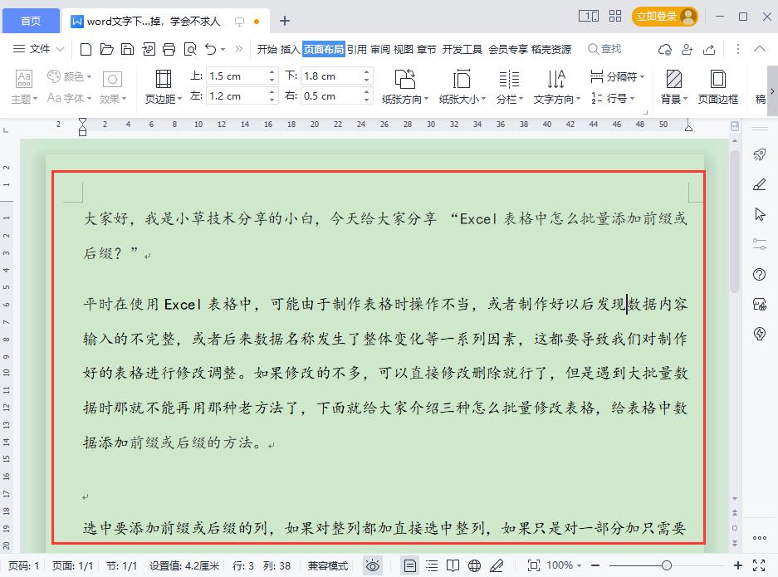Switch to the 审阅 ribbon tab
Screen dimensions: 778x577
(x=379, y=49)
